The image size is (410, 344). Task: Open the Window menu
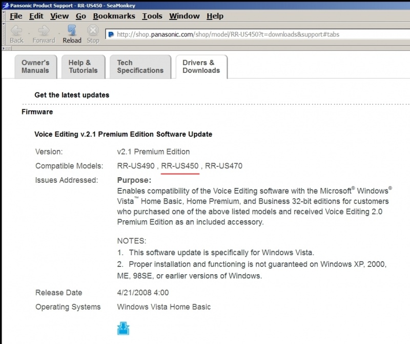(x=184, y=16)
